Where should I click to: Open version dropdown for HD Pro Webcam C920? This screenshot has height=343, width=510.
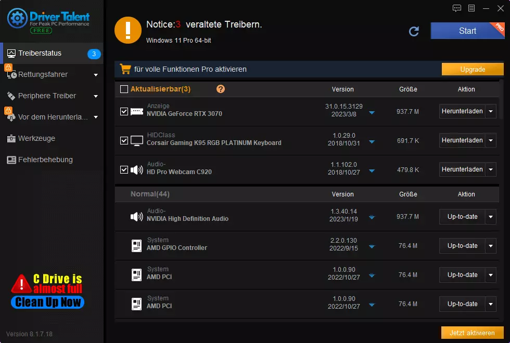372,171
